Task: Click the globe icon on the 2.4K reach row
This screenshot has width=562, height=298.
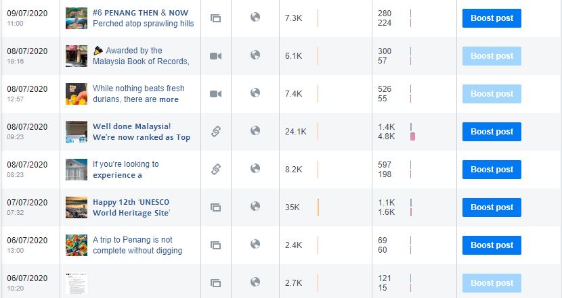Action: tap(255, 244)
